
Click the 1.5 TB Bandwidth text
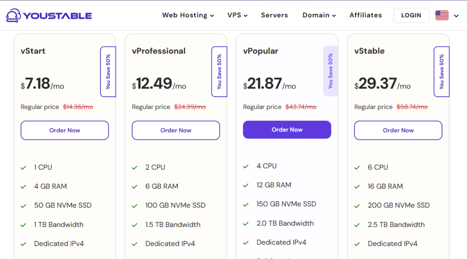coord(173,225)
